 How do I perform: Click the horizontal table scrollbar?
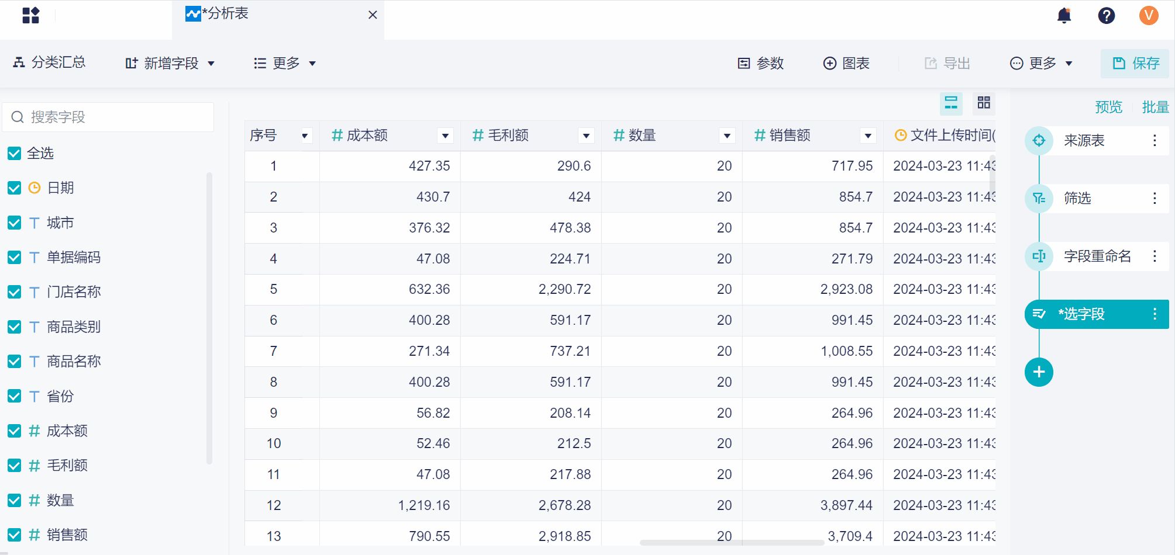click(732, 543)
